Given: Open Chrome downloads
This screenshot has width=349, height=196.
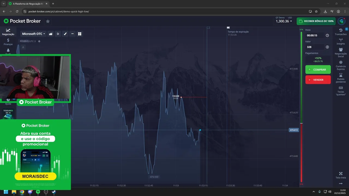Looking at the screenshot, I should click(325, 11).
